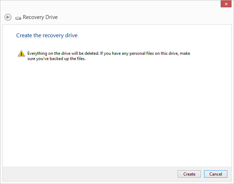
Task: Click the word 'Drive' in the title
Action: tap(51, 17)
